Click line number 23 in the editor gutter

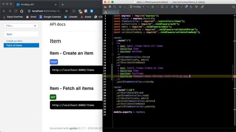(105, 76)
